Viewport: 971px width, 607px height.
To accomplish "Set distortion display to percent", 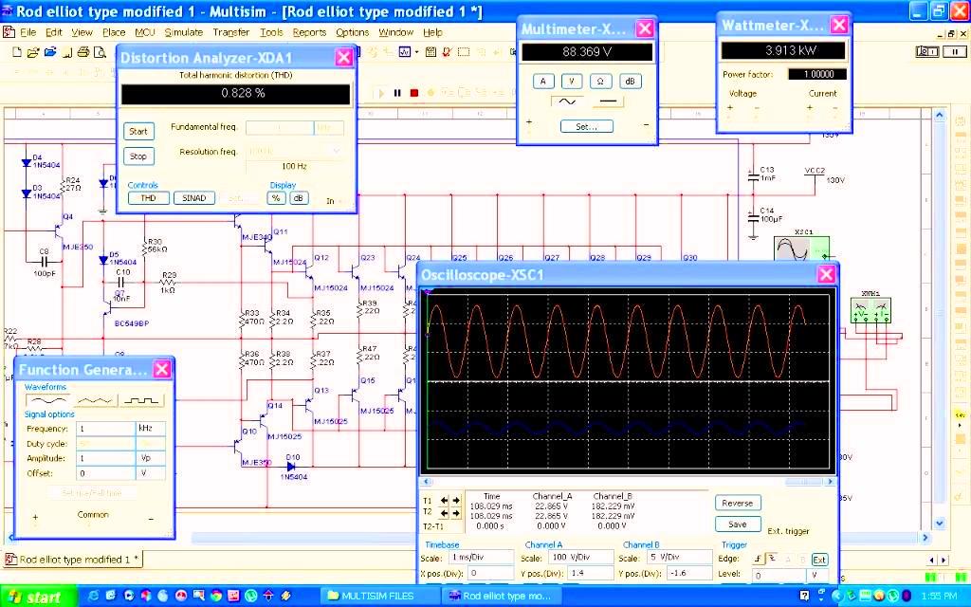I will 276,198.
